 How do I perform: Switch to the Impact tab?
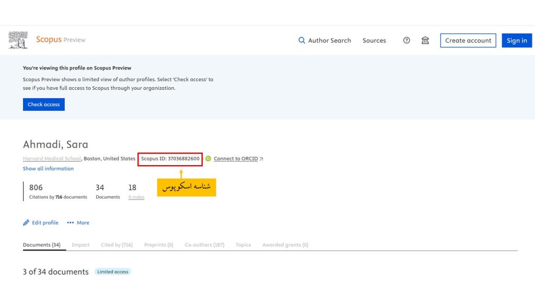pyautogui.click(x=80, y=245)
